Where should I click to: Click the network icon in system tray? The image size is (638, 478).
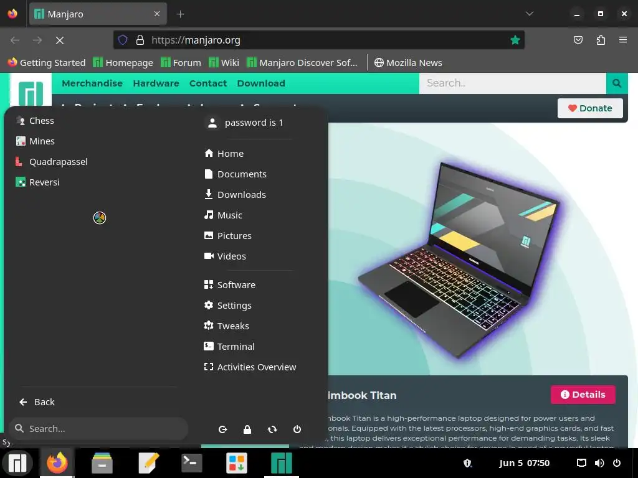coord(582,463)
